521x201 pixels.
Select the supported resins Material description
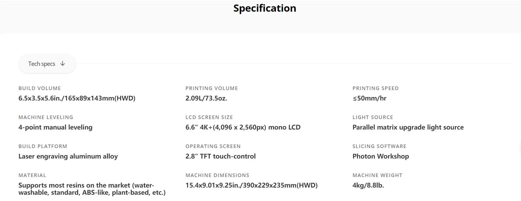tap(92, 189)
